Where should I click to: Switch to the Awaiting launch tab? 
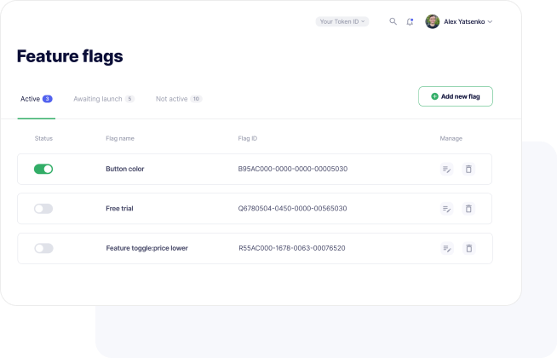[104, 99]
